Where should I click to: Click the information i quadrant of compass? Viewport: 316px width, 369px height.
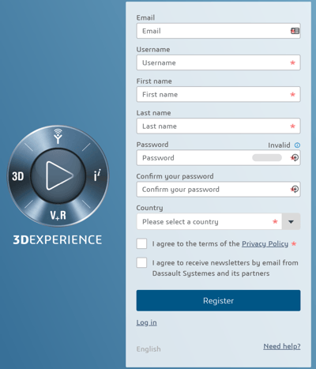pos(97,175)
